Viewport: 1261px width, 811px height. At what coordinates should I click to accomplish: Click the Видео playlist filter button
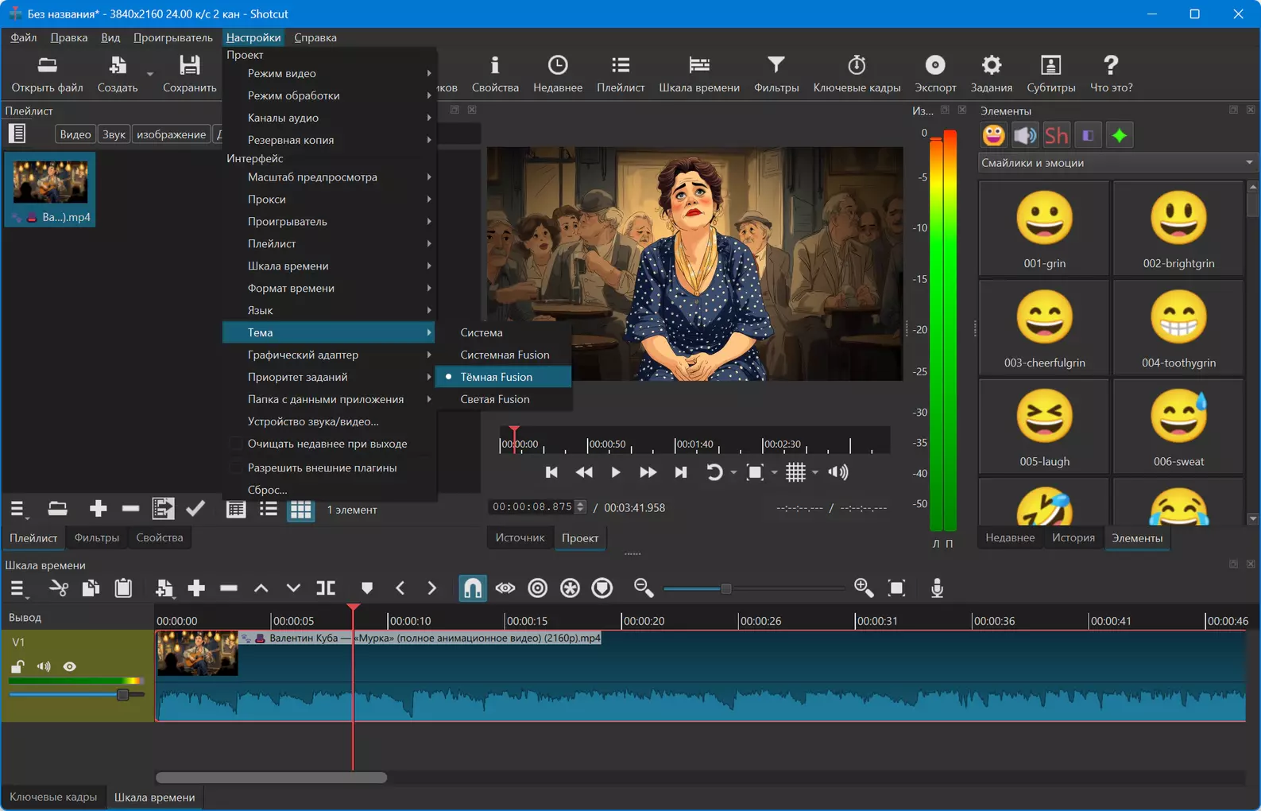tap(75, 134)
